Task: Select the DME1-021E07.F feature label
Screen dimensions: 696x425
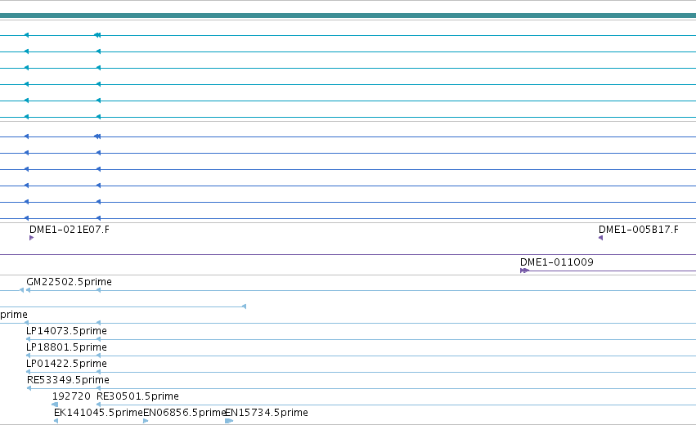Action: click(70, 230)
